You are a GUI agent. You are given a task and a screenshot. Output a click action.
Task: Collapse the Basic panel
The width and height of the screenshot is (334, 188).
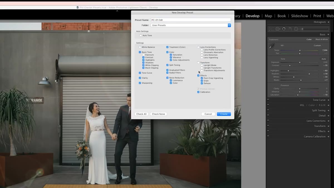click(x=328, y=34)
